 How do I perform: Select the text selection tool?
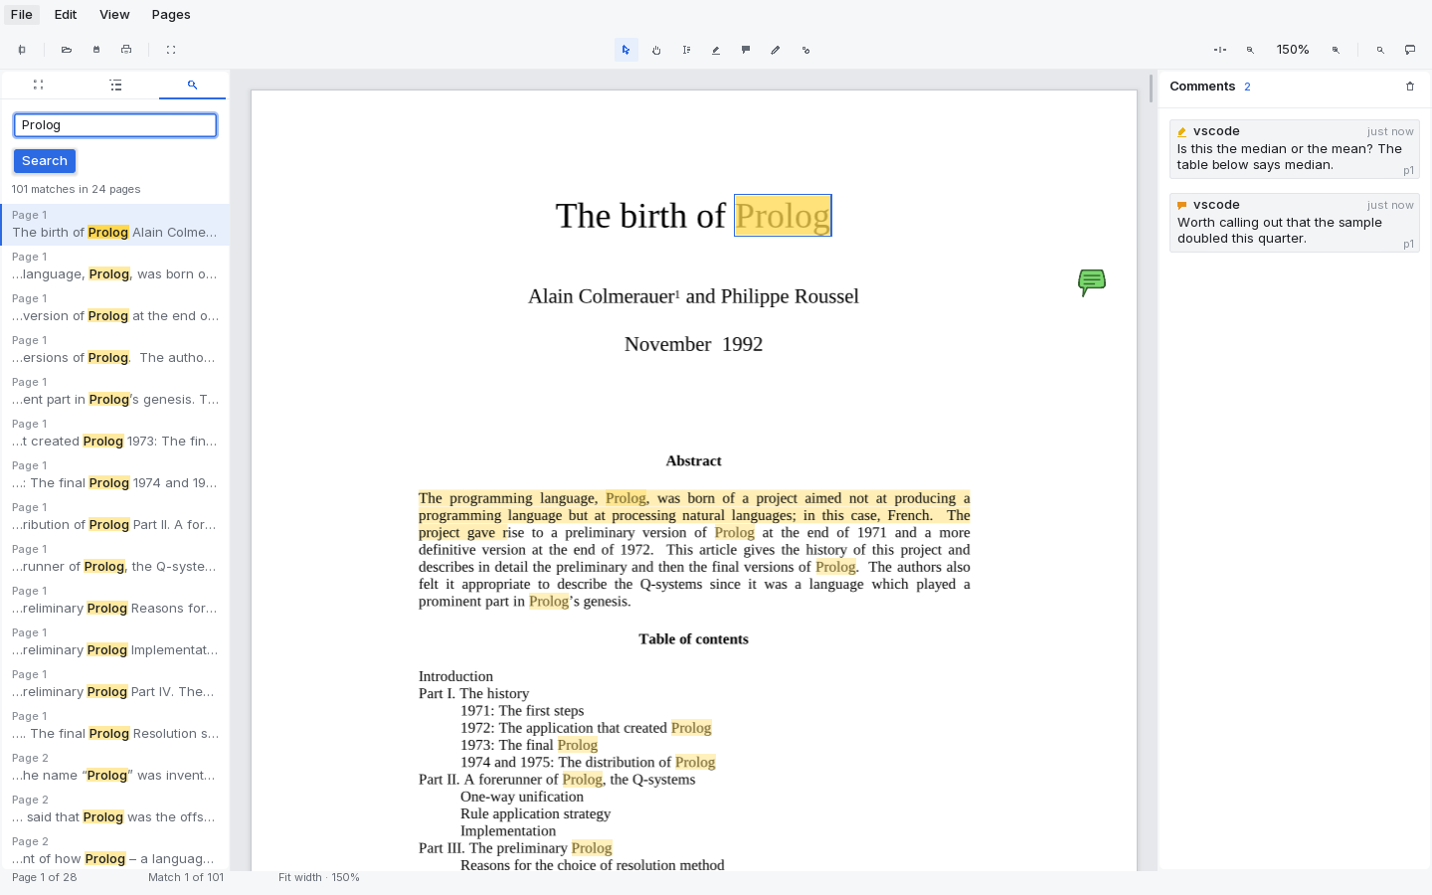686,50
